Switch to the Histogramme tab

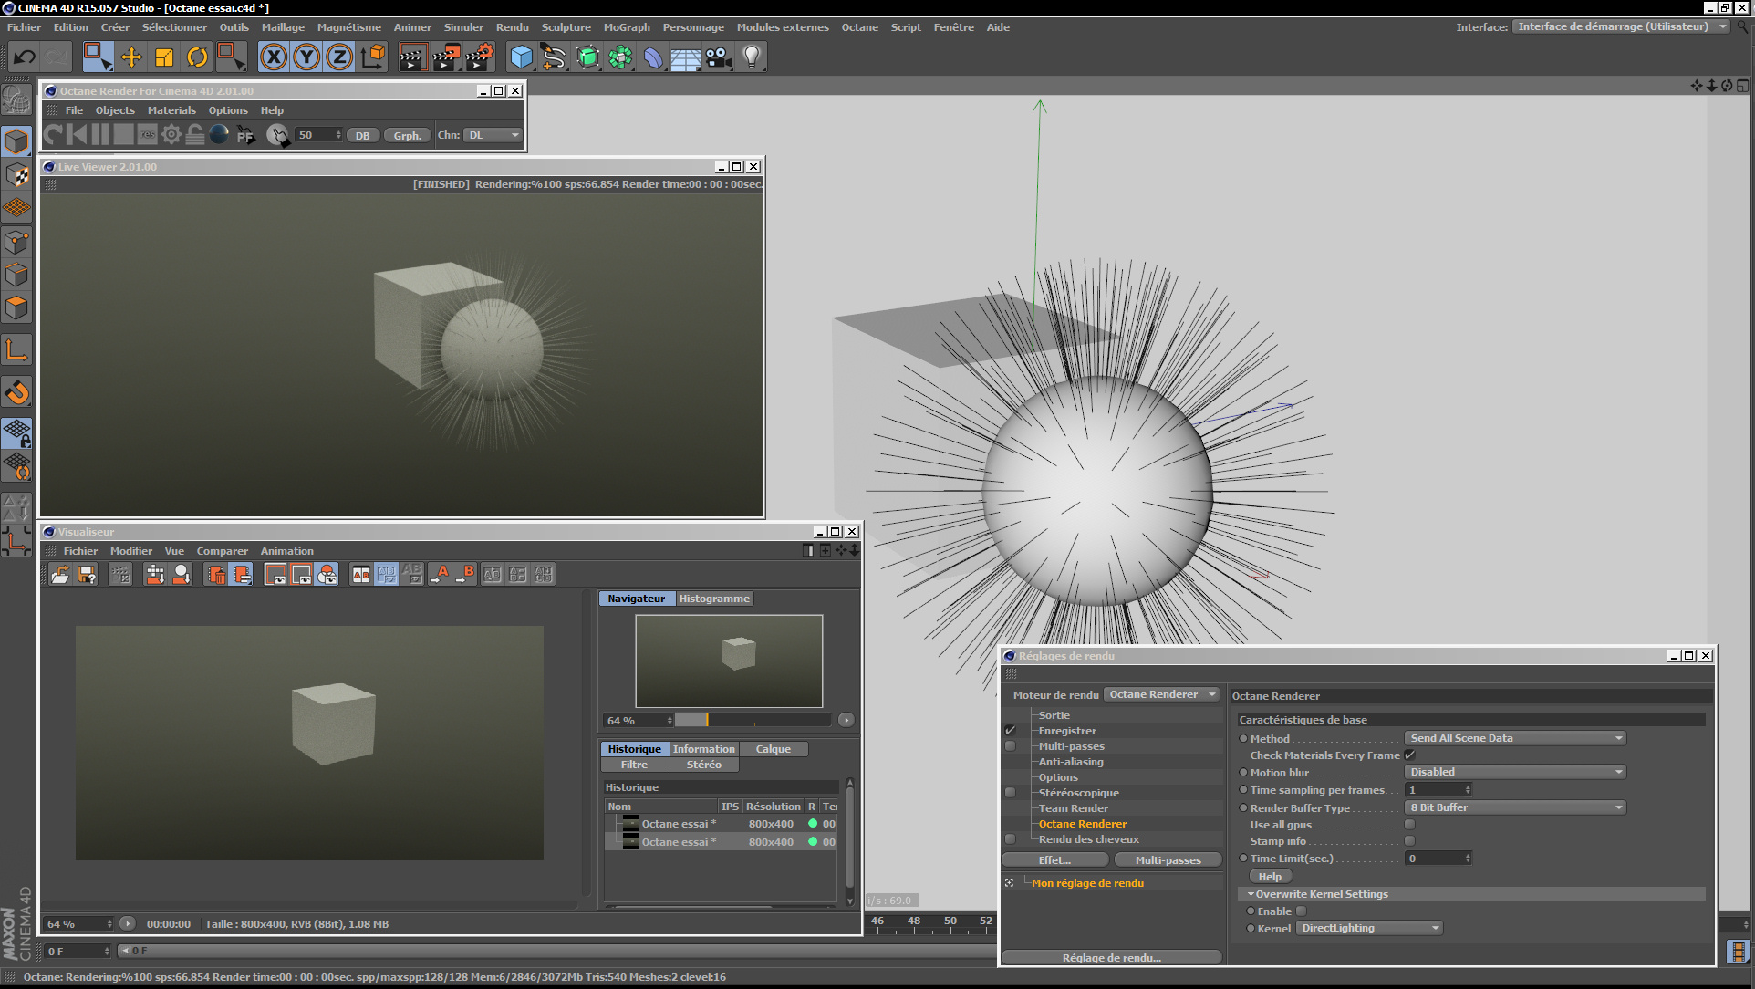click(x=714, y=599)
